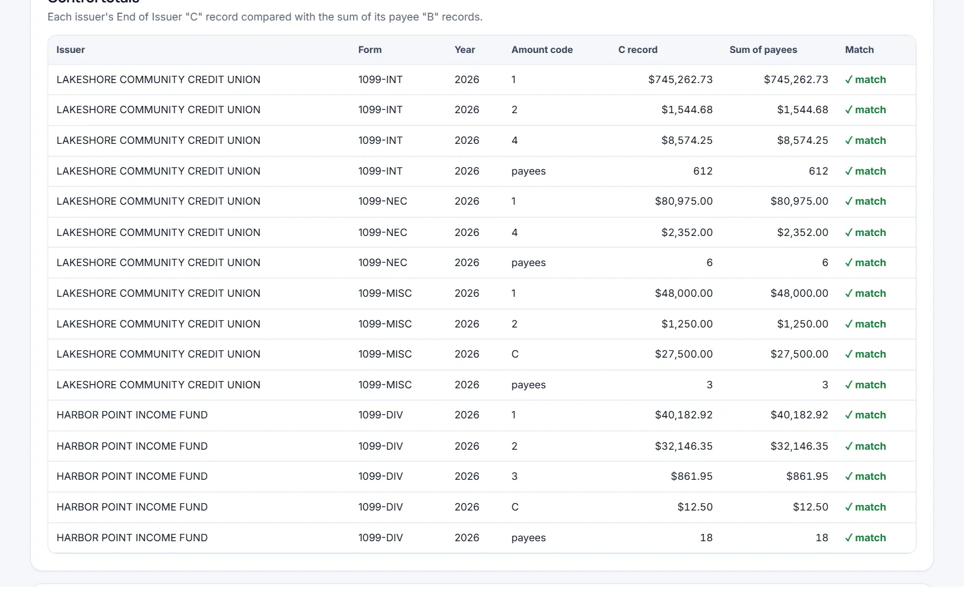Click the Issuer column header
Image resolution: width=964 pixels, height=602 pixels.
(70, 50)
